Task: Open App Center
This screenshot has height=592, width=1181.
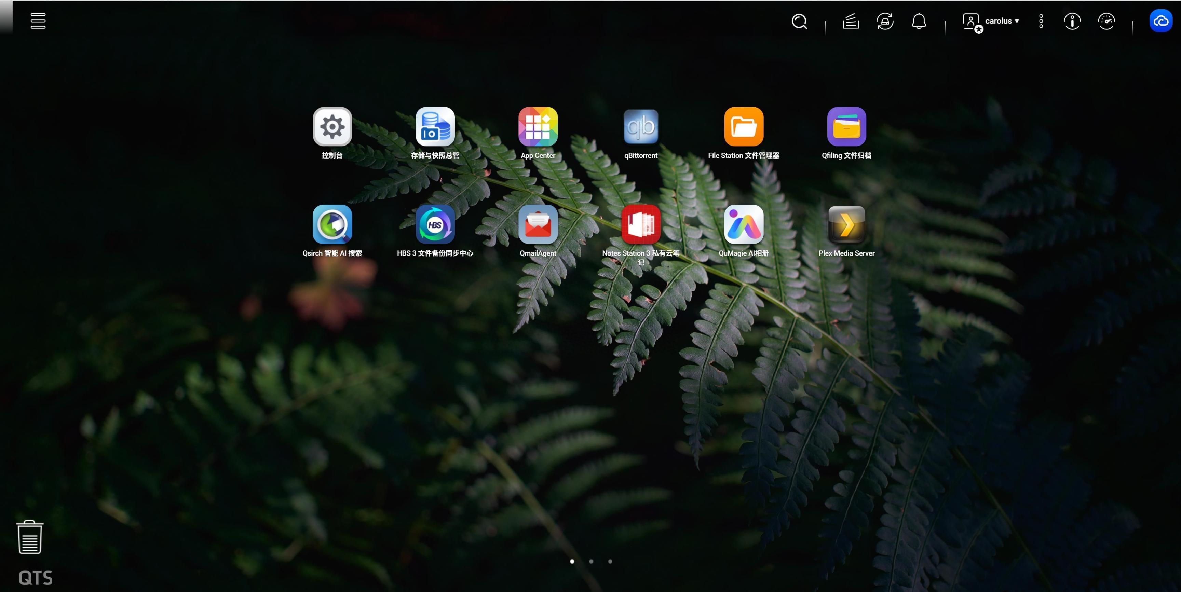Action: pos(538,126)
